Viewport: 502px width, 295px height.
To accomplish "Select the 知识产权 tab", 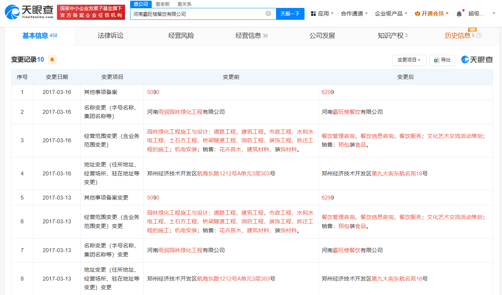I will point(392,36).
